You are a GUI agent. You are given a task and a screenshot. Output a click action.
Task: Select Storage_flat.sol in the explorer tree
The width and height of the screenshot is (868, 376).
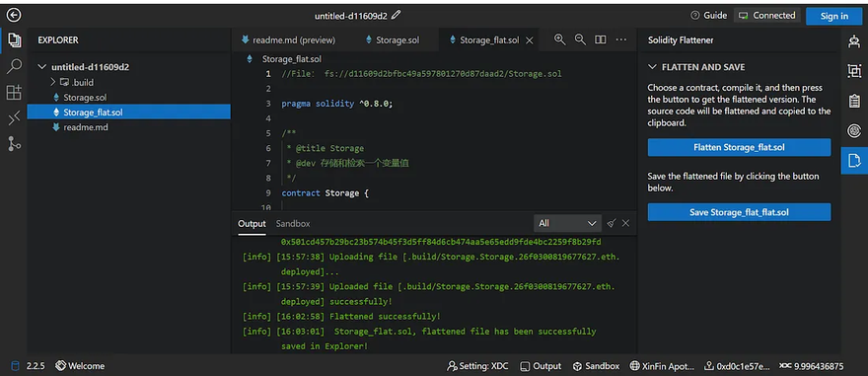point(128,112)
